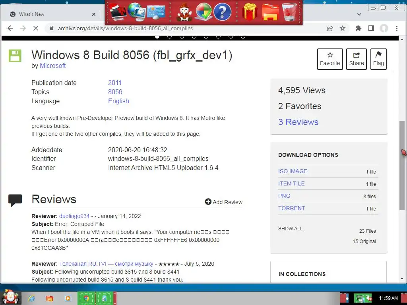Open the 3 Reviews link
The height and width of the screenshot is (305, 407).
[x=298, y=122]
